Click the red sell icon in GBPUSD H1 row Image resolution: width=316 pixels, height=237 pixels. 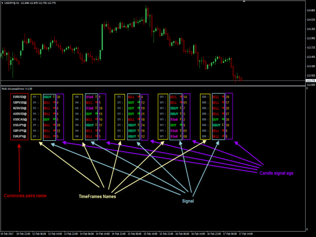coord(54,102)
